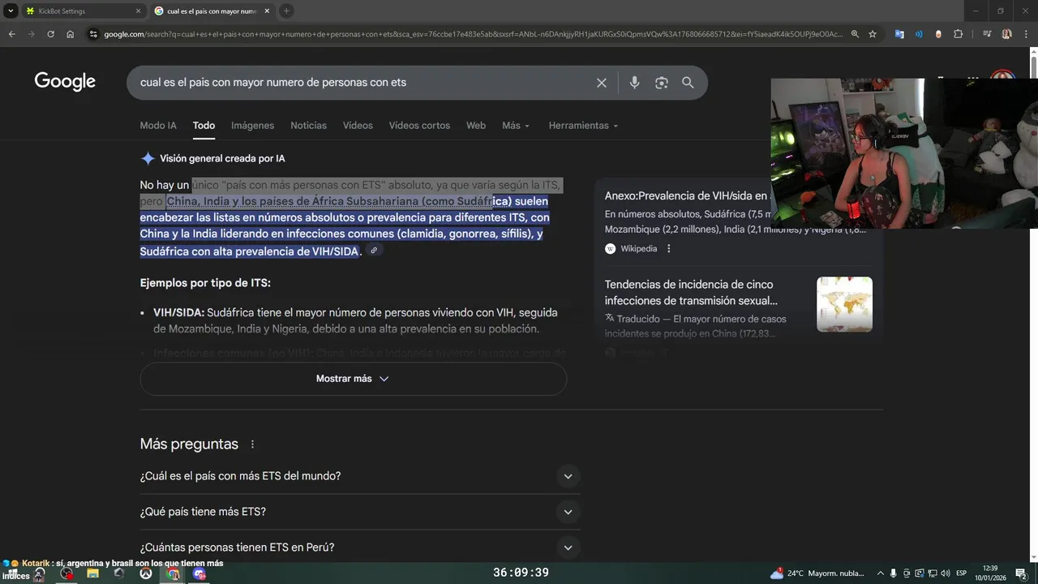Click the microphone icon in system tray

click(x=894, y=573)
